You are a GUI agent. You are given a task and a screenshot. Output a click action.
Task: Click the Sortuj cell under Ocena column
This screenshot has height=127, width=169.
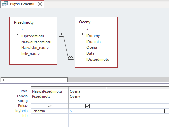[87, 101]
